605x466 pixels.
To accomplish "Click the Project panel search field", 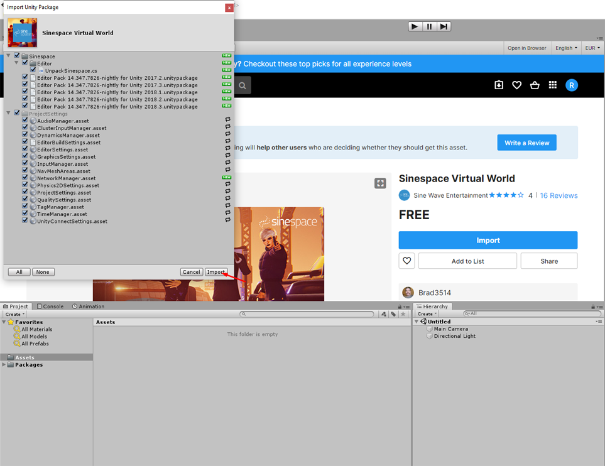I will pyautogui.click(x=307, y=314).
